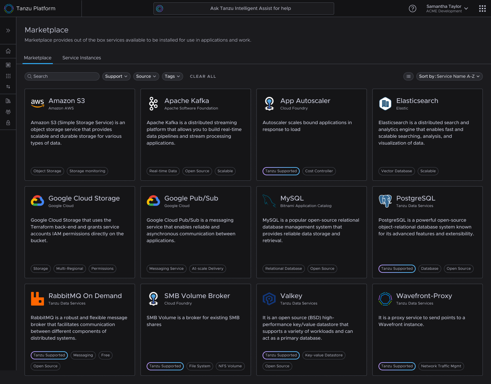The height and width of the screenshot is (384, 491).
Task: Click the Valkey hexagon logo
Action: pos(269,299)
